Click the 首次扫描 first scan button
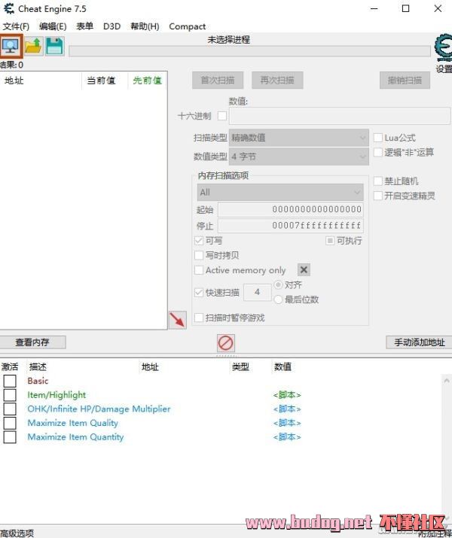 coord(218,81)
